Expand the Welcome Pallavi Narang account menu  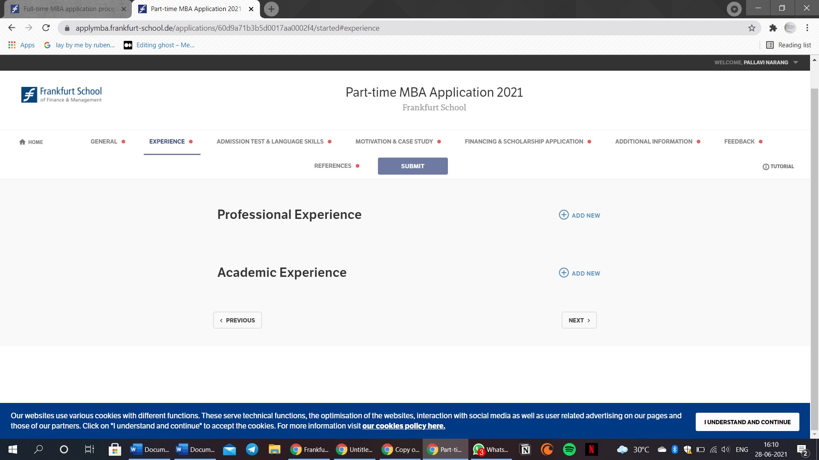pyautogui.click(x=796, y=62)
